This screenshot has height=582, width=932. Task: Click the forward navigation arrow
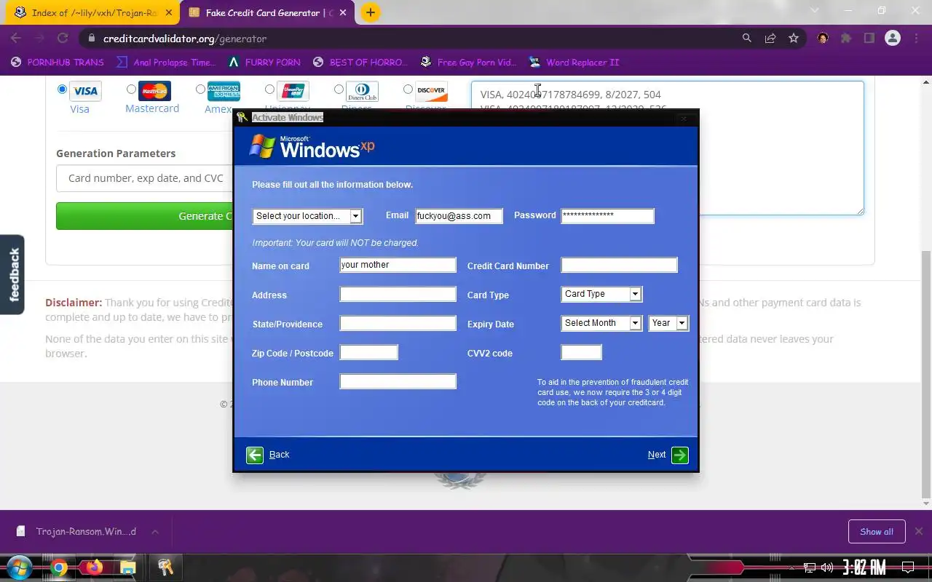click(x=39, y=38)
